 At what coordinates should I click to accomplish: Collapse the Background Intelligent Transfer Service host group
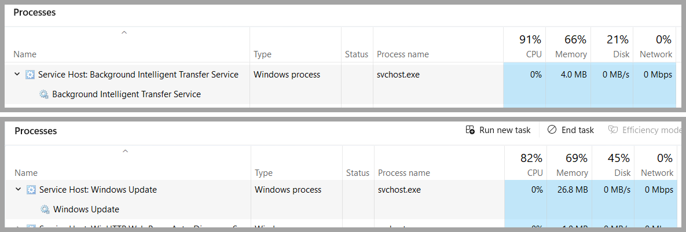click(17, 75)
